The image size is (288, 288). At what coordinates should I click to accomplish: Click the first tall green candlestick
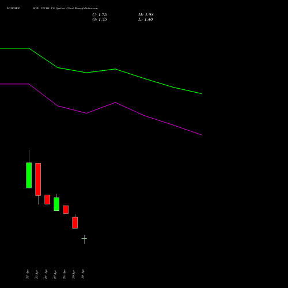pyautogui.click(x=29, y=175)
